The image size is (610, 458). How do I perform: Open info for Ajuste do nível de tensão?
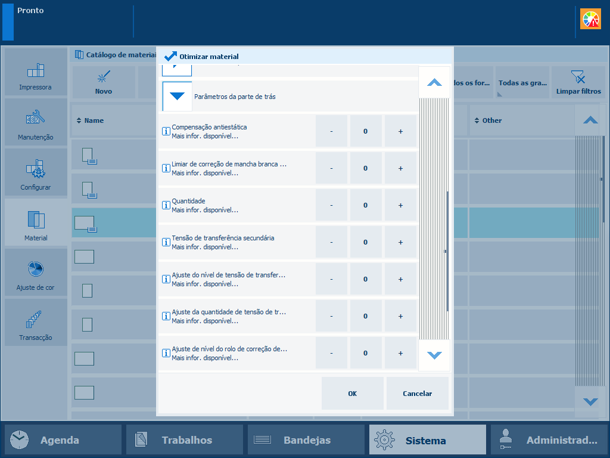pos(166,279)
